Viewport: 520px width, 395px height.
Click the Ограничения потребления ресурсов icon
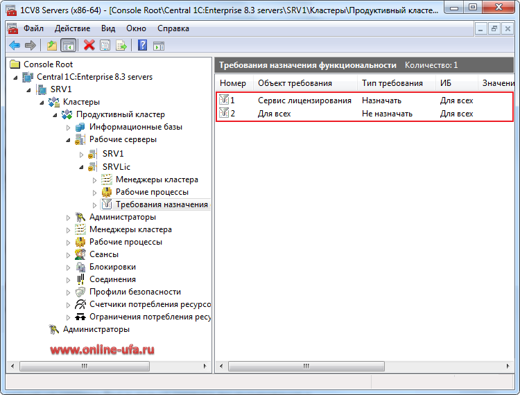tap(80, 317)
